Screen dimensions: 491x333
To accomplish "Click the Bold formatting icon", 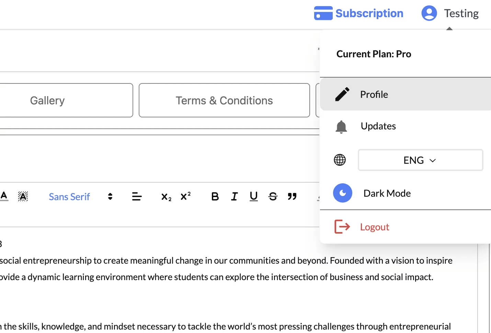I will tap(215, 196).
